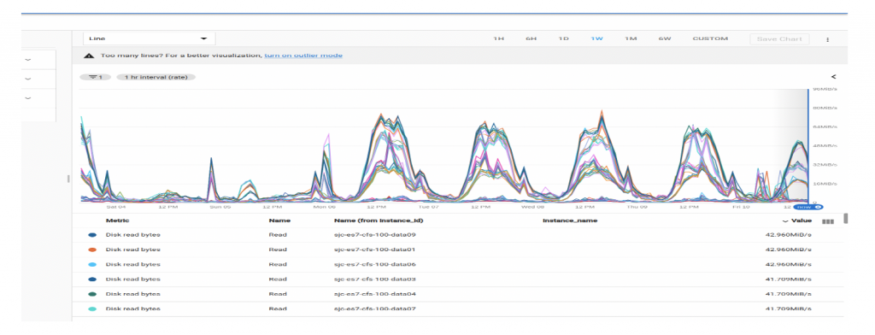This screenshot has height=335, width=875.
Task: Sort by the Metric column header
Action: (117, 220)
